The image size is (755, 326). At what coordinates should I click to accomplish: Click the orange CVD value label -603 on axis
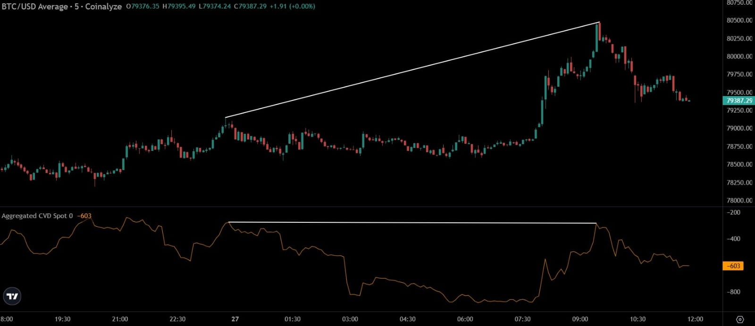click(x=733, y=266)
